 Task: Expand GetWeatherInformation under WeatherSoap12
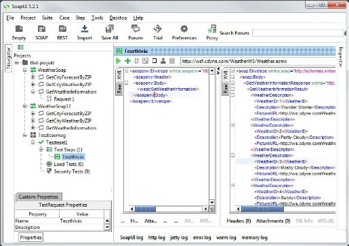33,128
